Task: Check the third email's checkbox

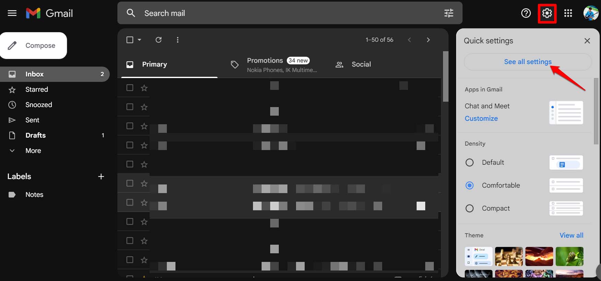Action: [x=130, y=126]
